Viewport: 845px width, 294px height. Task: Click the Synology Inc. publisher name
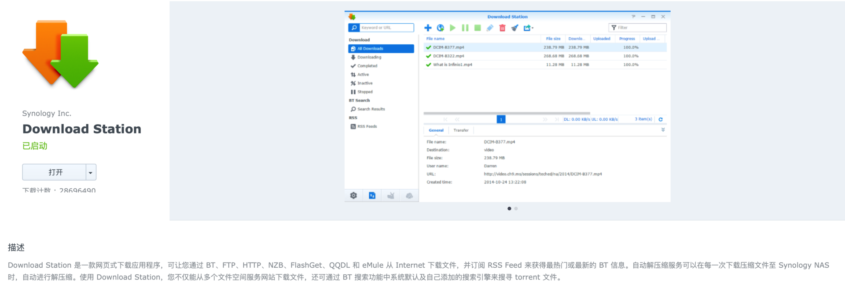pos(47,113)
